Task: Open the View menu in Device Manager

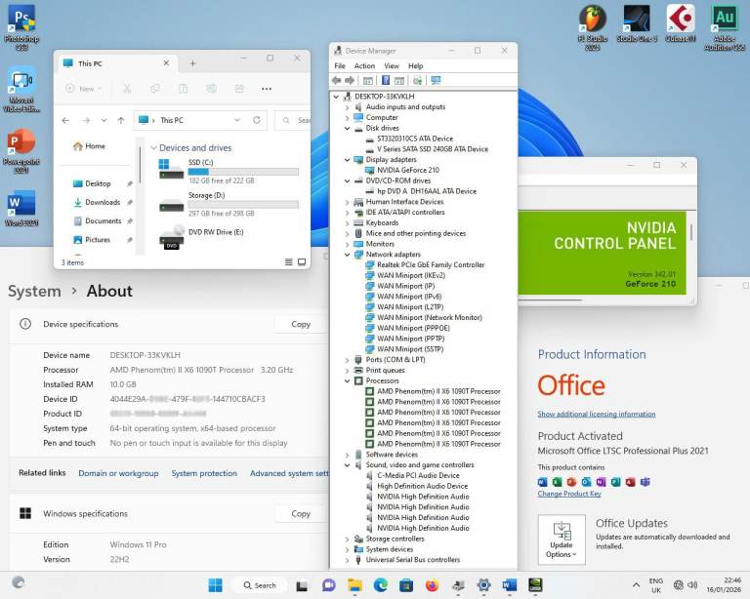Action: tap(391, 65)
